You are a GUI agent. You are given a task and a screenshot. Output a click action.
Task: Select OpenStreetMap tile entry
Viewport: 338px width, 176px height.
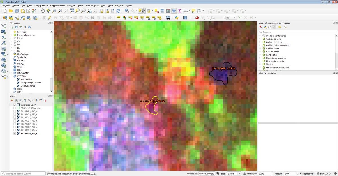[x=28, y=86]
